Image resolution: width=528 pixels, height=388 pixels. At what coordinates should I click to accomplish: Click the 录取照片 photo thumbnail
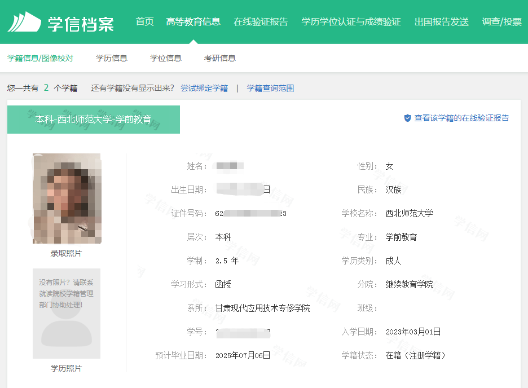click(67, 199)
